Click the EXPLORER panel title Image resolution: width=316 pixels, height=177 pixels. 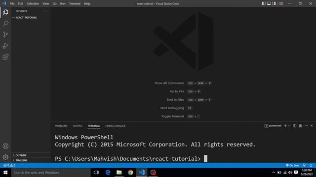[21, 11]
